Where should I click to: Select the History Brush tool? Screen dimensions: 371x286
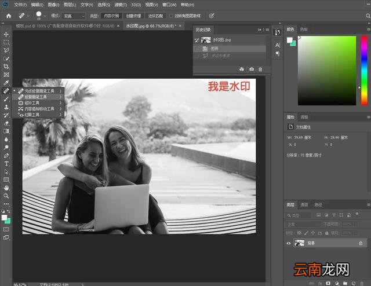coord(6,115)
